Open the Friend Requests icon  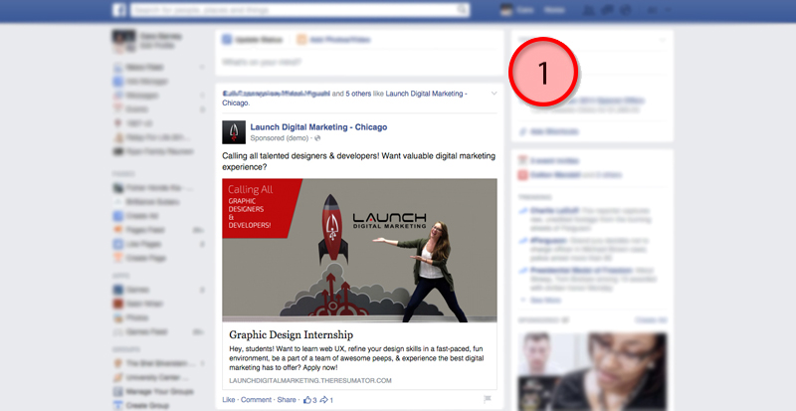tap(588, 10)
